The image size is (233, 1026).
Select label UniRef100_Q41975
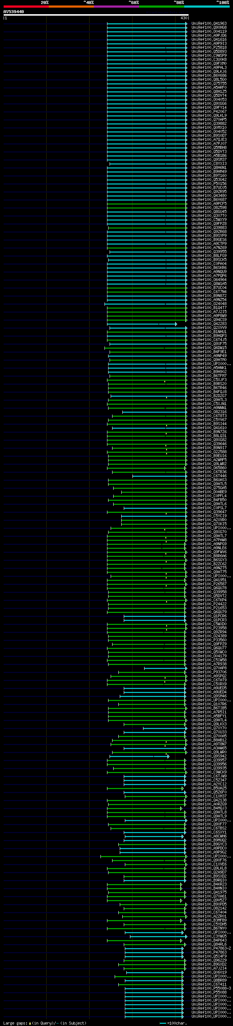click(x=209, y=892)
